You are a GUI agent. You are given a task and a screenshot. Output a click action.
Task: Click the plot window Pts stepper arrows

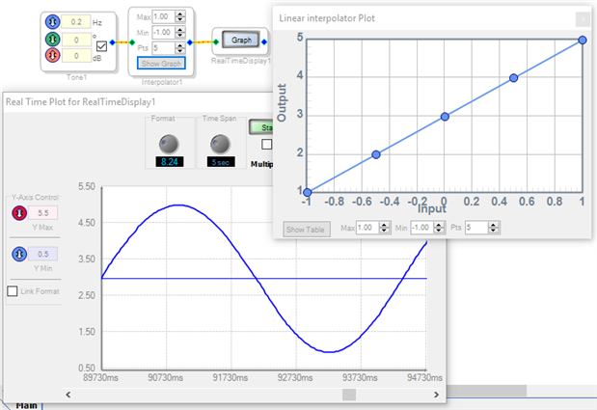click(494, 228)
